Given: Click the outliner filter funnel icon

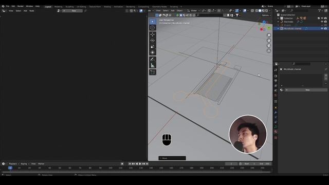Looking at the screenshot, I should tap(319, 10).
